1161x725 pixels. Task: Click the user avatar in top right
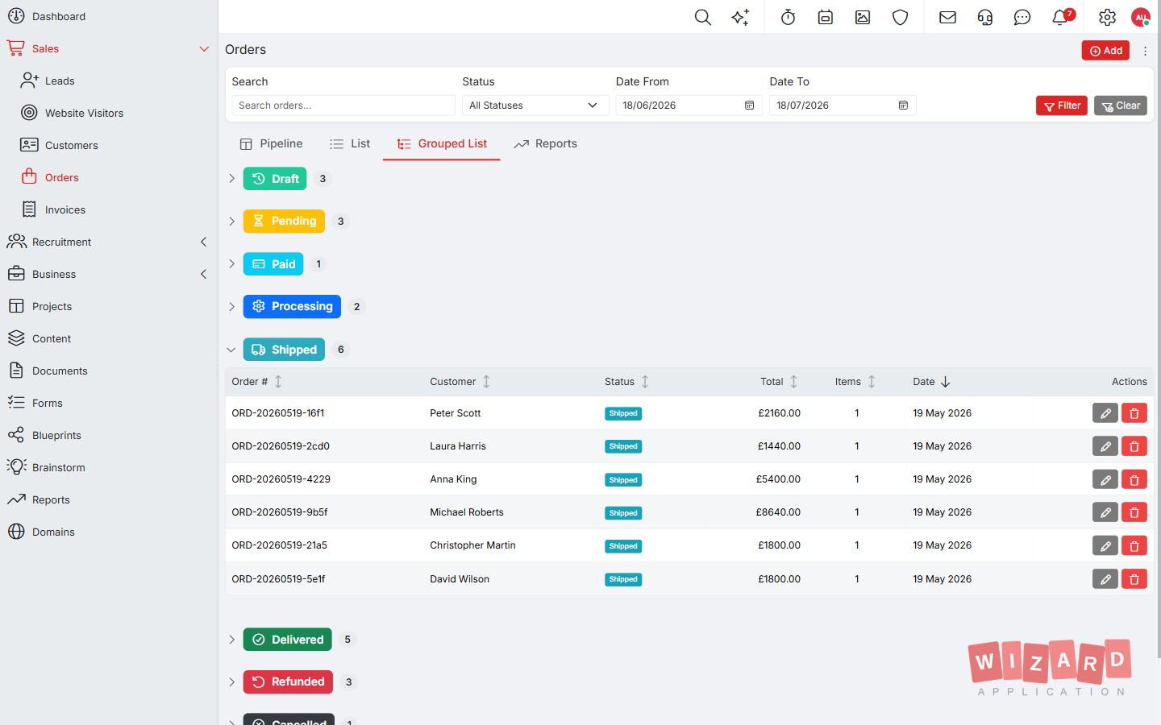tap(1141, 17)
